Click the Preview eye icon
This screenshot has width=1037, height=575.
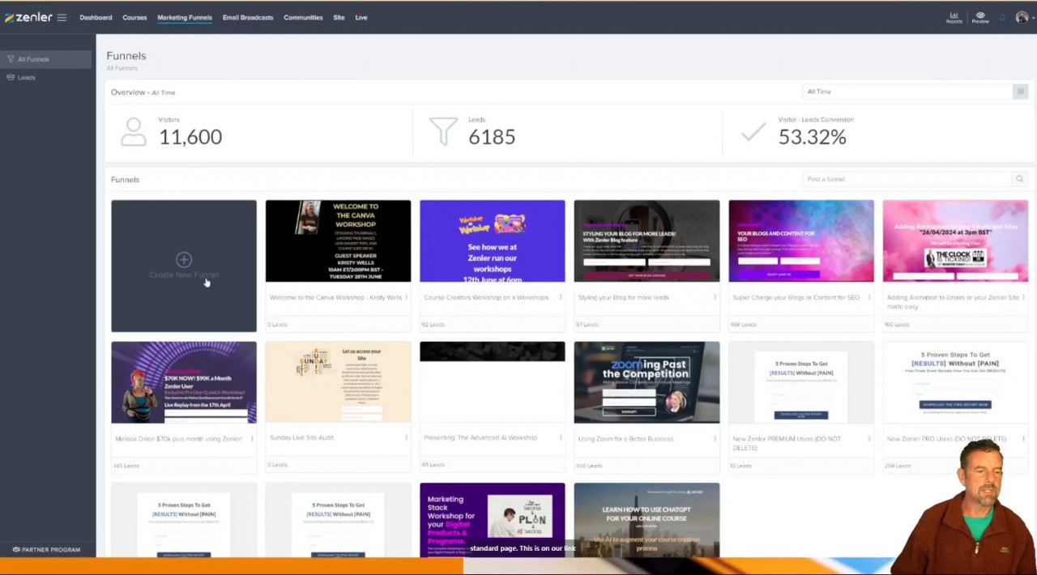click(x=979, y=17)
